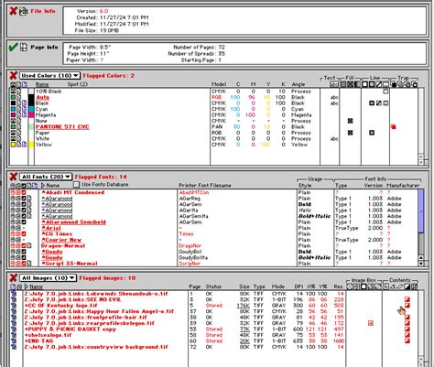Click the red contents flag in SEE NO EVIL row
Image resolution: width=434 pixels, height=367 pixels.
click(x=407, y=299)
